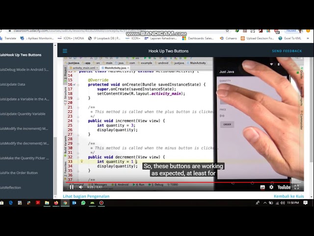Open the video on YouTube logo
The image size is (314, 236).
284,187
